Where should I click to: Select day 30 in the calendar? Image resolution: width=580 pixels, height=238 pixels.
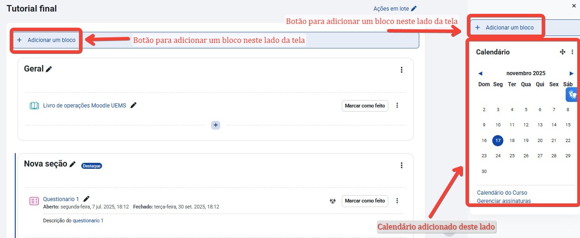tap(484, 172)
